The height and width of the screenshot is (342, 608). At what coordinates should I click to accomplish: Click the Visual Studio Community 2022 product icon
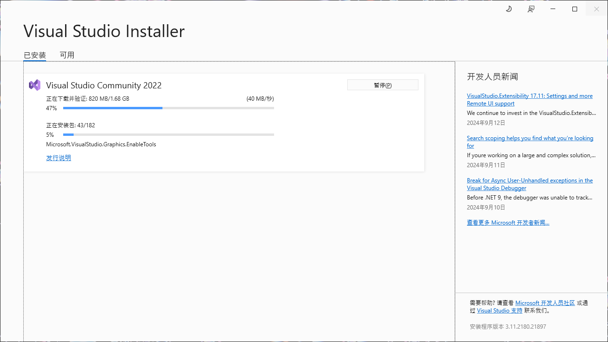click(x=35, y=85)
